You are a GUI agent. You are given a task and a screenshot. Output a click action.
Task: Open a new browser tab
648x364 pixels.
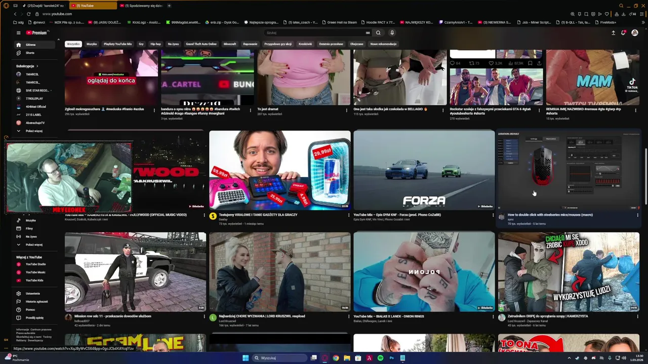169,6
